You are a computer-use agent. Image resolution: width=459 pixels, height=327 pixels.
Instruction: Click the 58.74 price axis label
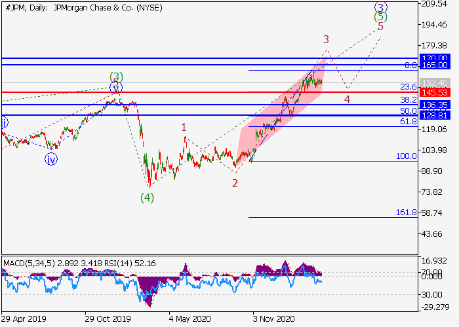coord(432,213)
